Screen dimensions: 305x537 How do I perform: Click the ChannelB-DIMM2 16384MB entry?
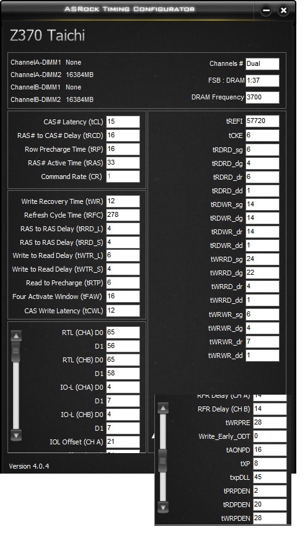tap(52, 99)
